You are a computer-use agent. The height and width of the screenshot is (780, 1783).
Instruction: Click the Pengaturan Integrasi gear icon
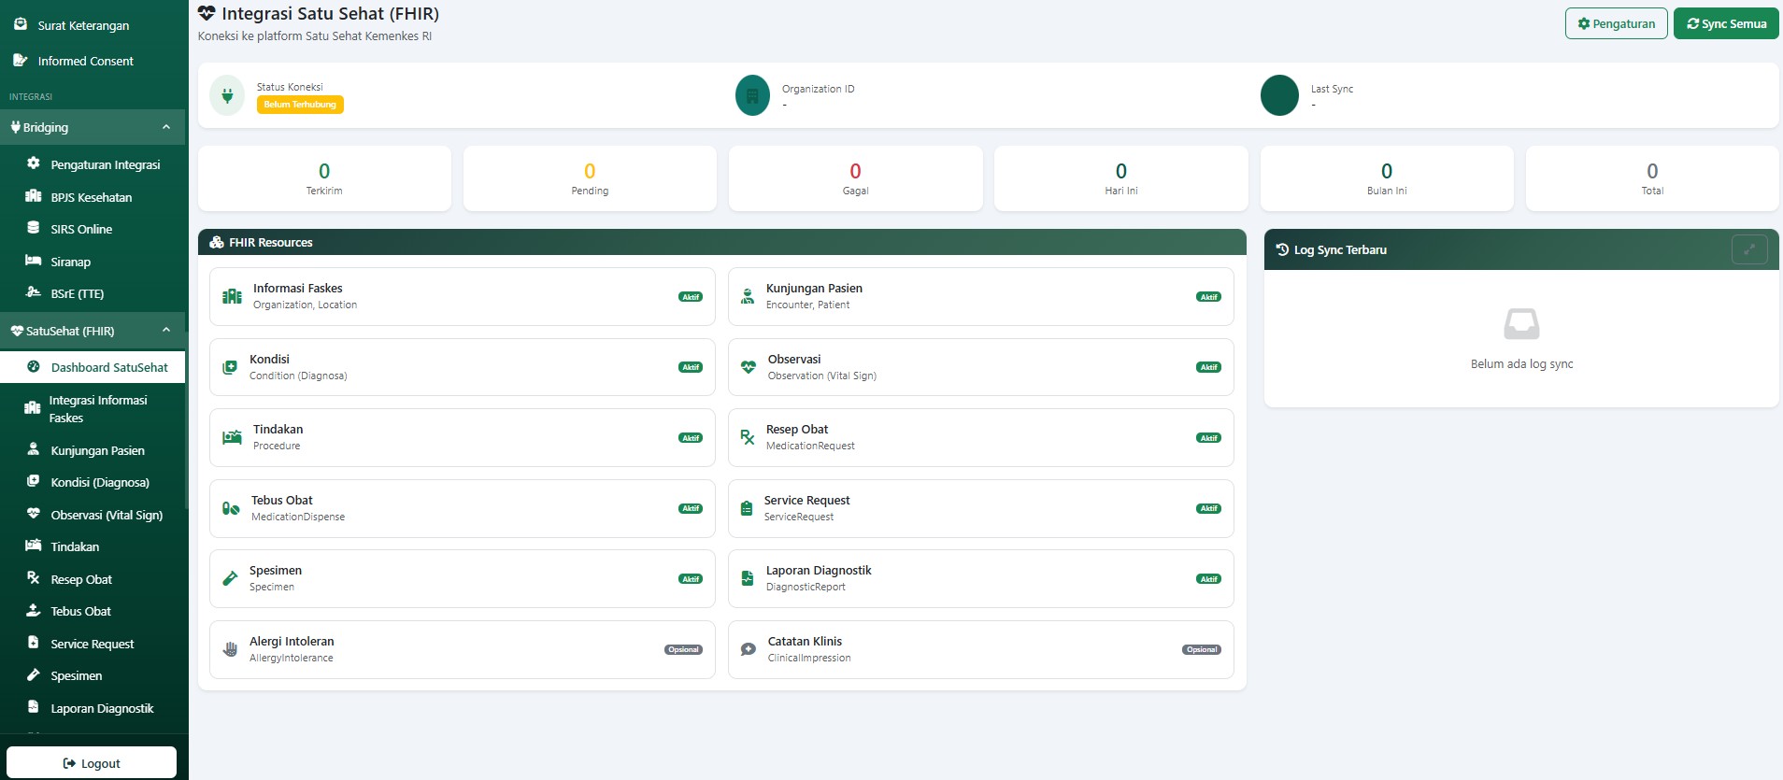click(34, 163)
